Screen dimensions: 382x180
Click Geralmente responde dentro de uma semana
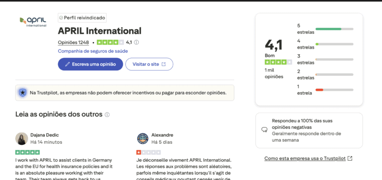coord(306,137)
